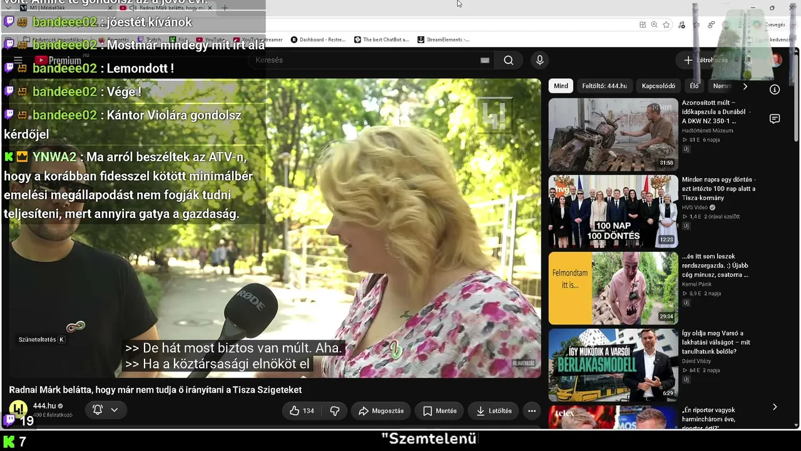Select the Kapcsolódó filter chip

658,86
